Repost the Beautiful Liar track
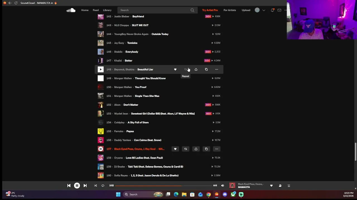This screenshot has height=200, width=357. coord(185,69)
